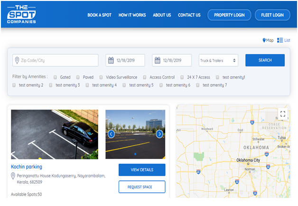Click calendar icon in second date field
The width and height of the screenshot is (298, 206).
pos(158,60)
